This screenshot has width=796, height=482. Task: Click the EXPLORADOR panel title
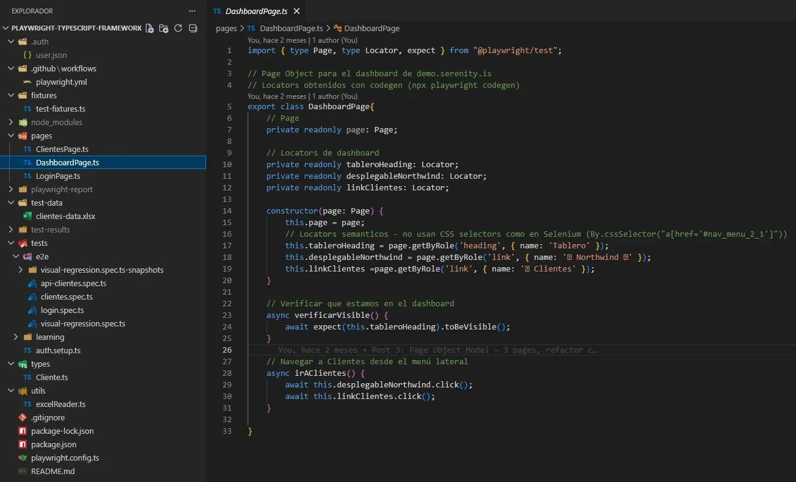32,11
